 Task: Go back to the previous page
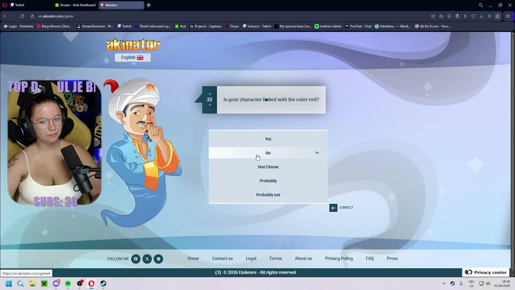[x=5, y=16]
